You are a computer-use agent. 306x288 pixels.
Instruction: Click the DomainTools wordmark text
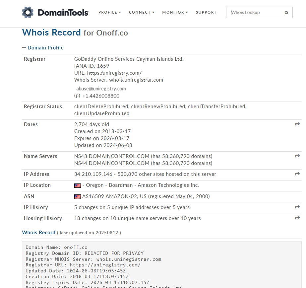(x=63, y=13)
